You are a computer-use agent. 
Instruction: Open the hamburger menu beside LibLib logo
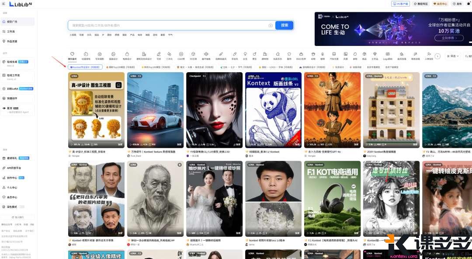pos(3,3)
